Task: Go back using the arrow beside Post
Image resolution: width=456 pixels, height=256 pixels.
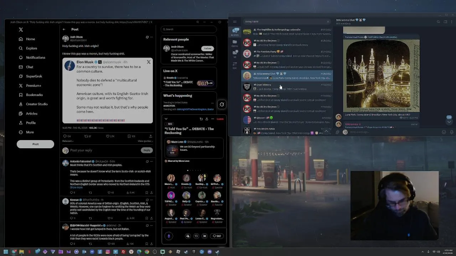Action: tap(64, 30)
